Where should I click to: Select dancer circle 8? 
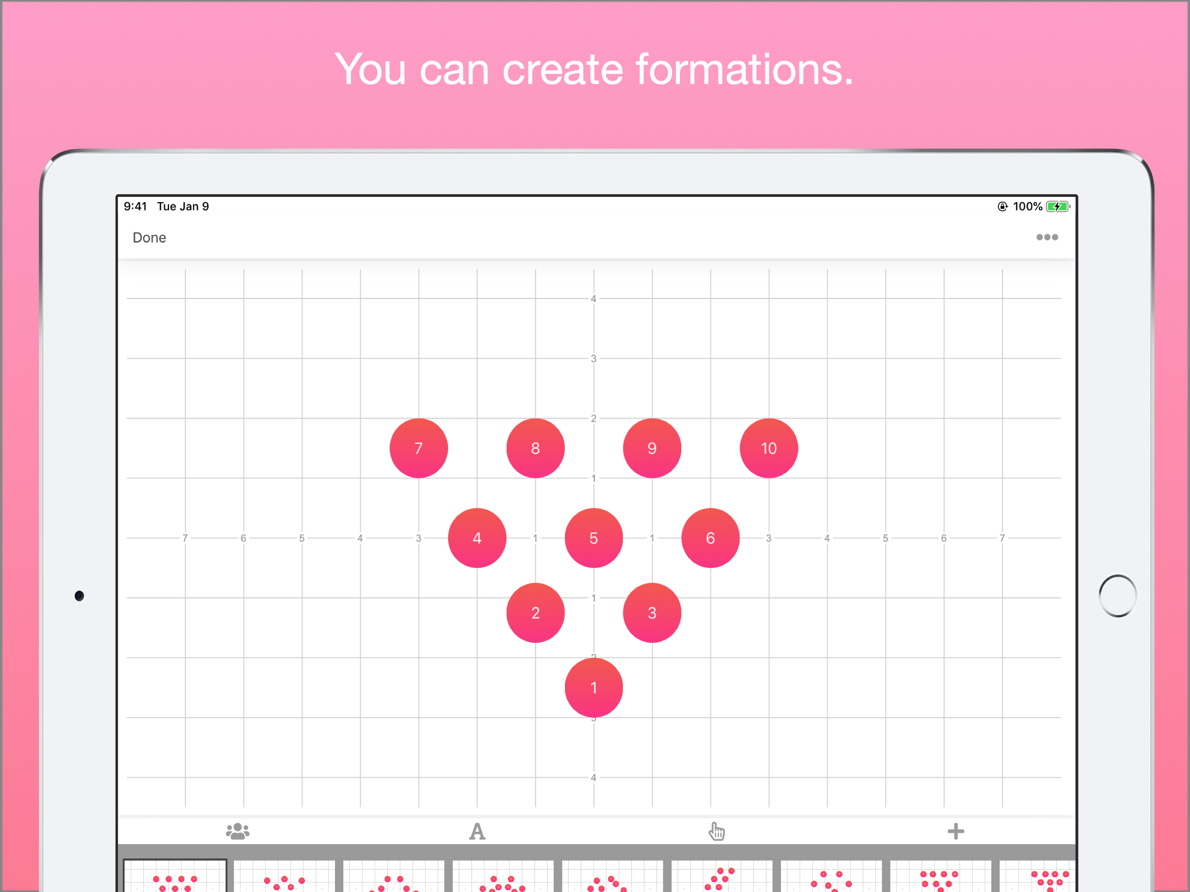tap(535, 448)
